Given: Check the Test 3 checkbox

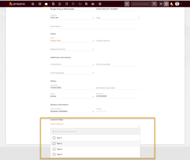Looking at the screenshot, I should [x=54, y=149].
